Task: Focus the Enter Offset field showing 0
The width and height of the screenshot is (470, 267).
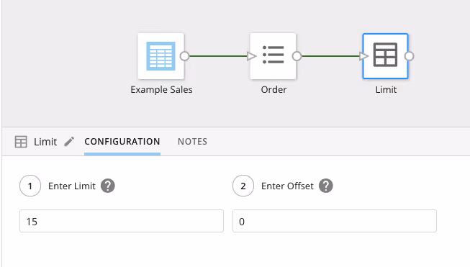Action: pyautogui.click(x=335, y=221)
